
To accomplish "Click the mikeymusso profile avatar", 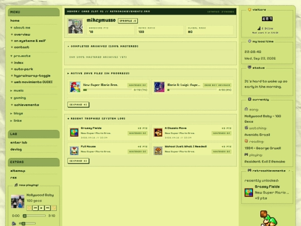I will [x=75, y=26].
